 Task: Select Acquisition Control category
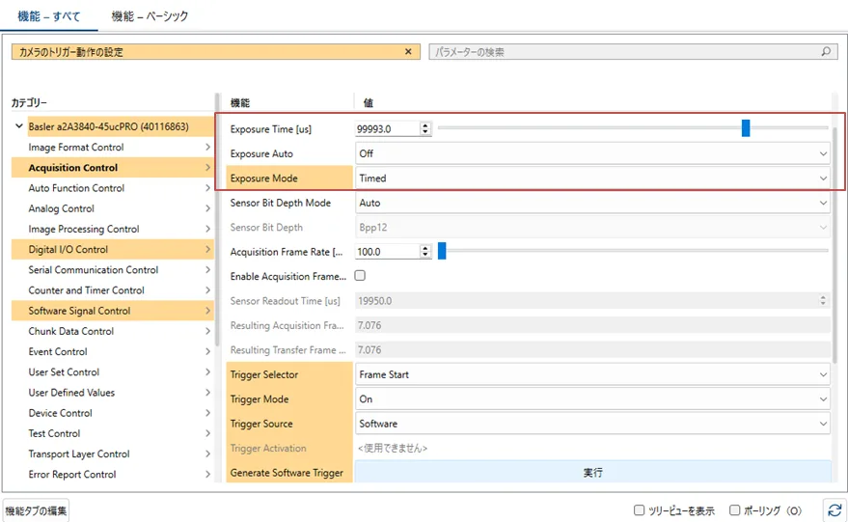point(113,168)
